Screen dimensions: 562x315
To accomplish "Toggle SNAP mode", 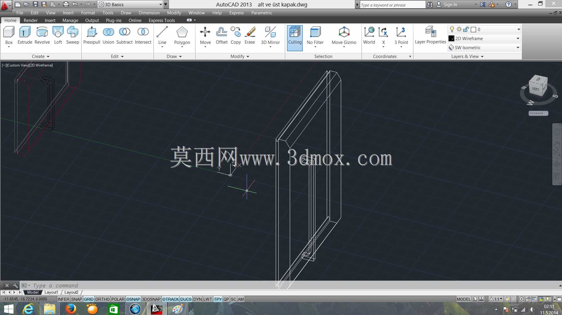I will 77,299.
